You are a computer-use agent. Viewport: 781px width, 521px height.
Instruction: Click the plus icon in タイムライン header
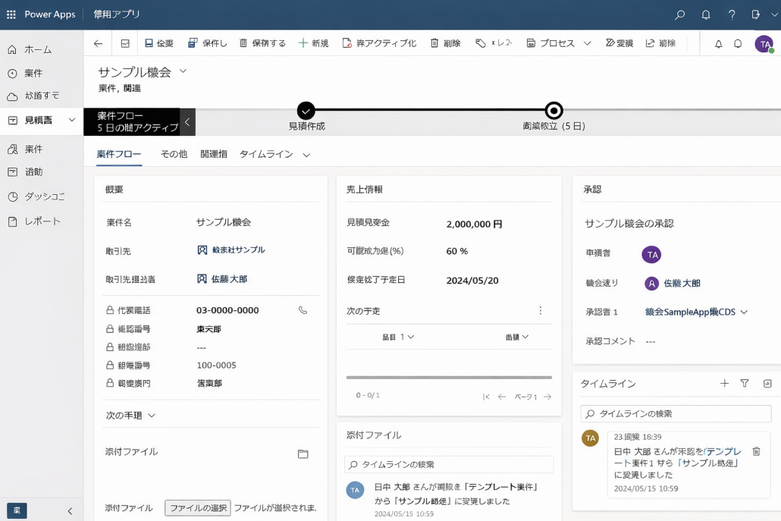click(x=724, y=384)
